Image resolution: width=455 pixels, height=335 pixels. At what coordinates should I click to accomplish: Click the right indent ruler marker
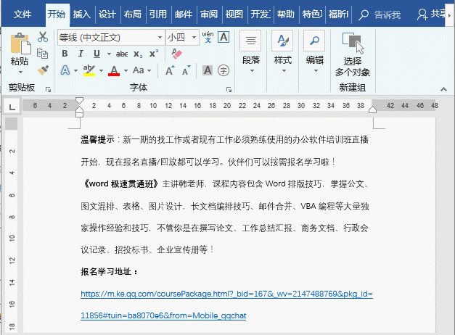372,110
